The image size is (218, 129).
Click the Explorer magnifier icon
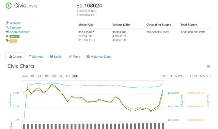pyautogui.click(x=7, y=27)
